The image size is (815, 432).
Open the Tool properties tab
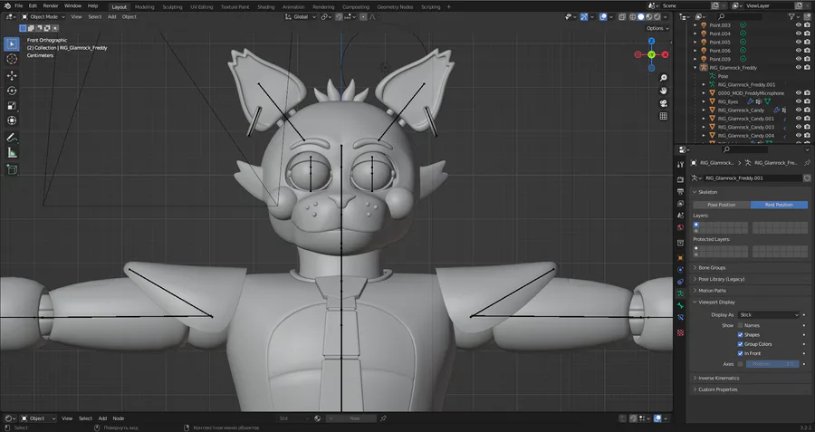(680, 164)
